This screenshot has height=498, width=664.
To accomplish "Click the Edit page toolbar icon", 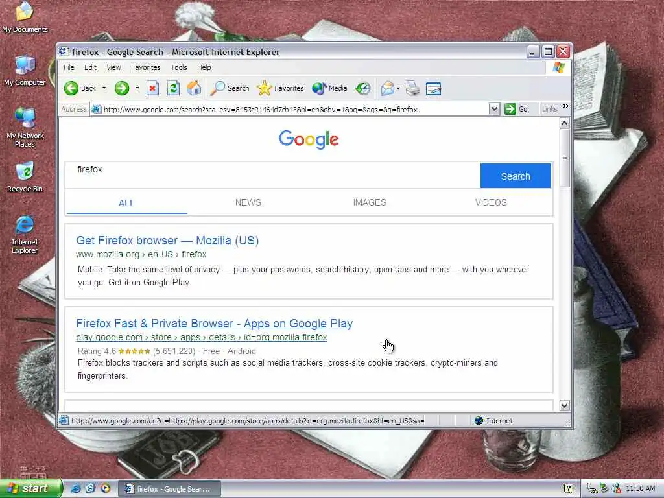I will tap(433, 88).
